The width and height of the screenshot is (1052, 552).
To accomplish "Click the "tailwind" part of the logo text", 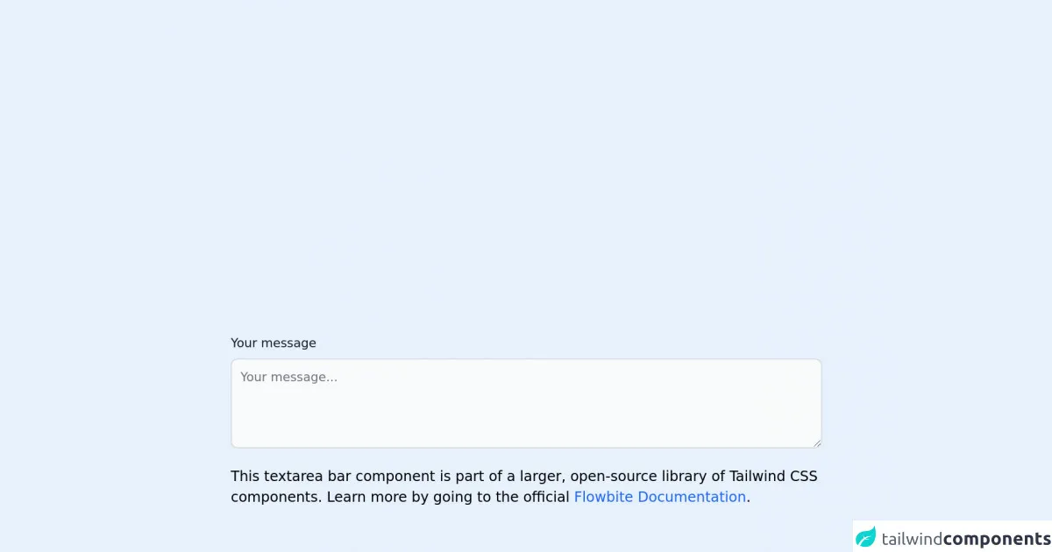I will (912, 538).
